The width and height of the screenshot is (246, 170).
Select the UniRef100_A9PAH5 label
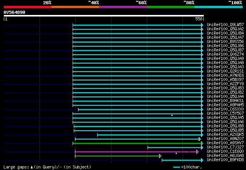coord(225,105)
